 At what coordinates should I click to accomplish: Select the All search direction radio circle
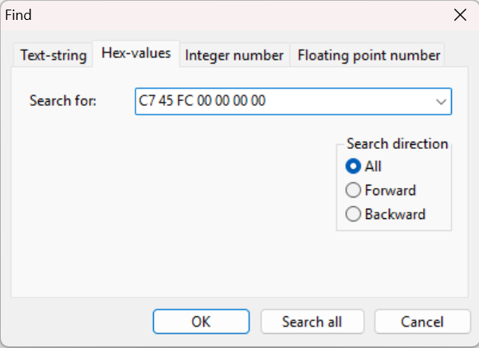353,166
